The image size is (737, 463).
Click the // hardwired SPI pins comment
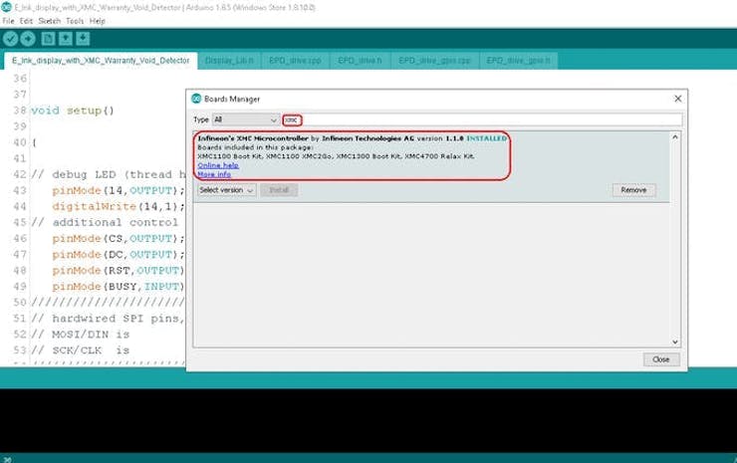pos(109,319)
